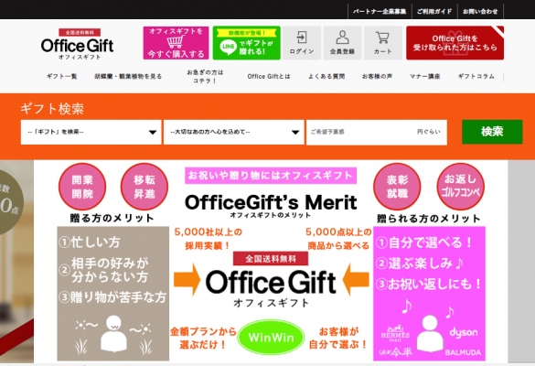Open the red Office Gift recipient banner
Screen dimensions: 535x366
tap(455, 43)
